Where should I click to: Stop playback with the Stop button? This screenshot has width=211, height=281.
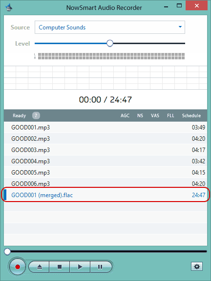(x=60, y=267)
